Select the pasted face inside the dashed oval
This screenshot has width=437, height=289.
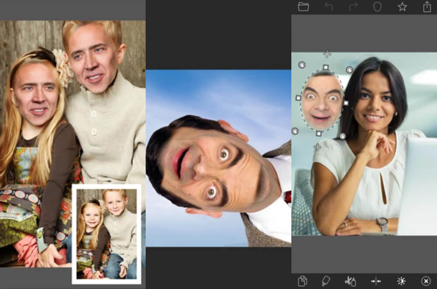pos(322,100)
